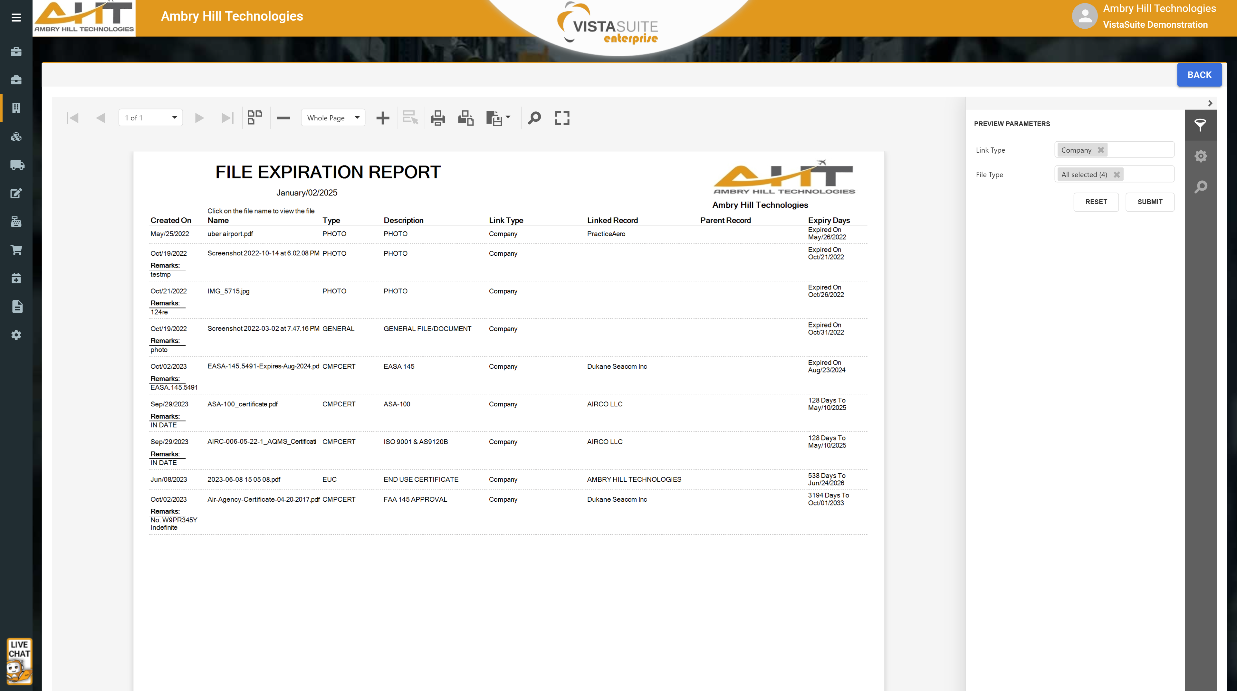Click the zoom out minus icon
The width and height of the screenshot is (1237, 691).
pyautogui.click(x=283, y=118)
